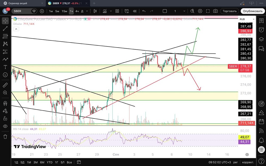This screenshot has width=266, height=166.
Task: Open the object tree layers icon
Action: 261,39
